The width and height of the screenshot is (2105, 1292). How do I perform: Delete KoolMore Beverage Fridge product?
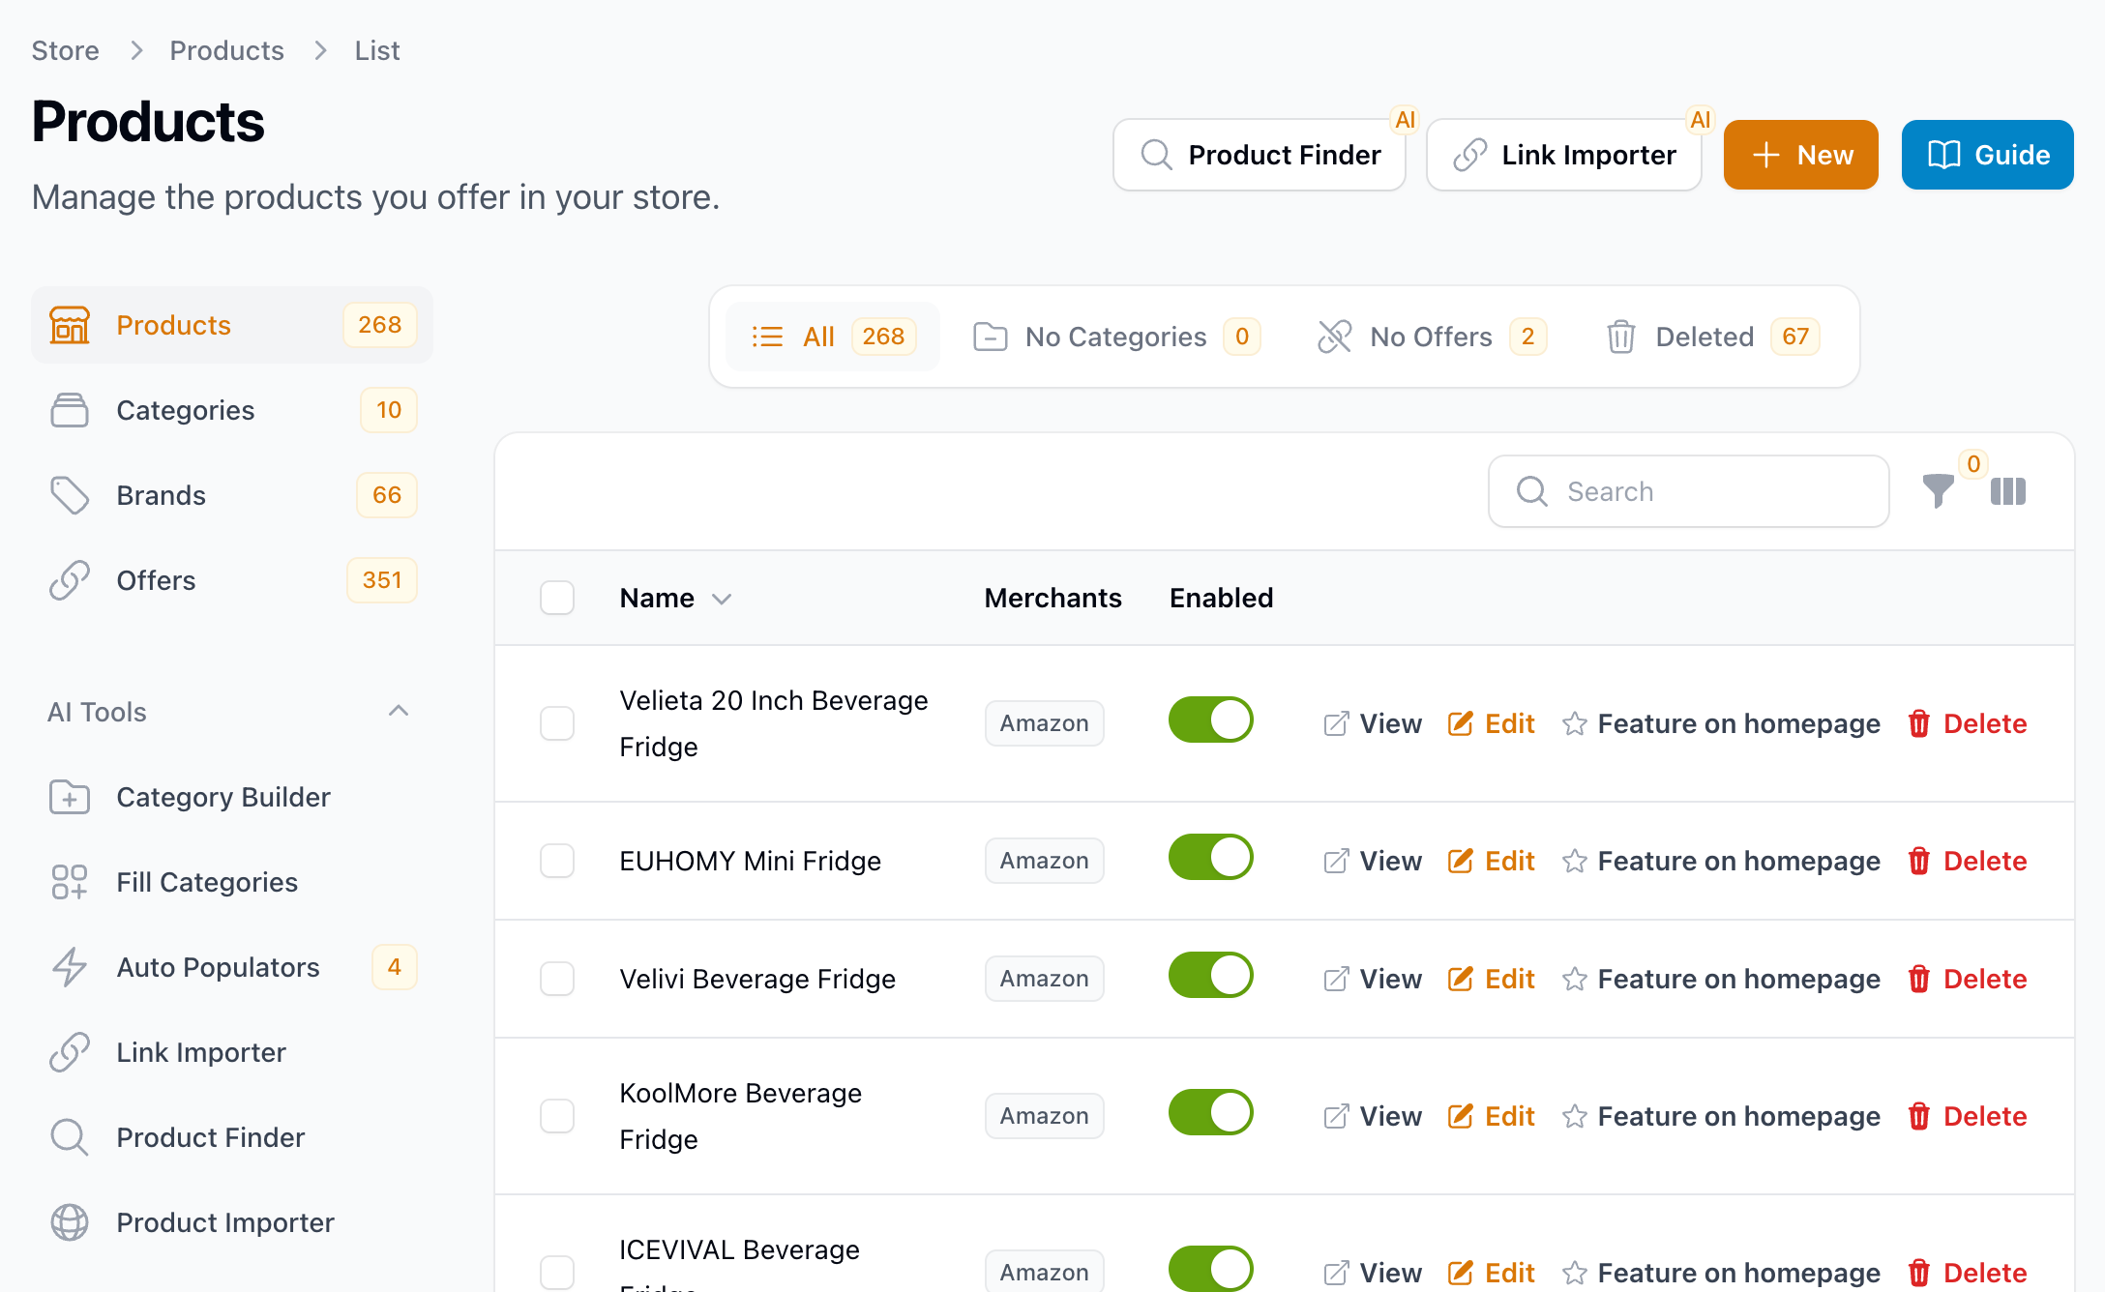1967,1116
